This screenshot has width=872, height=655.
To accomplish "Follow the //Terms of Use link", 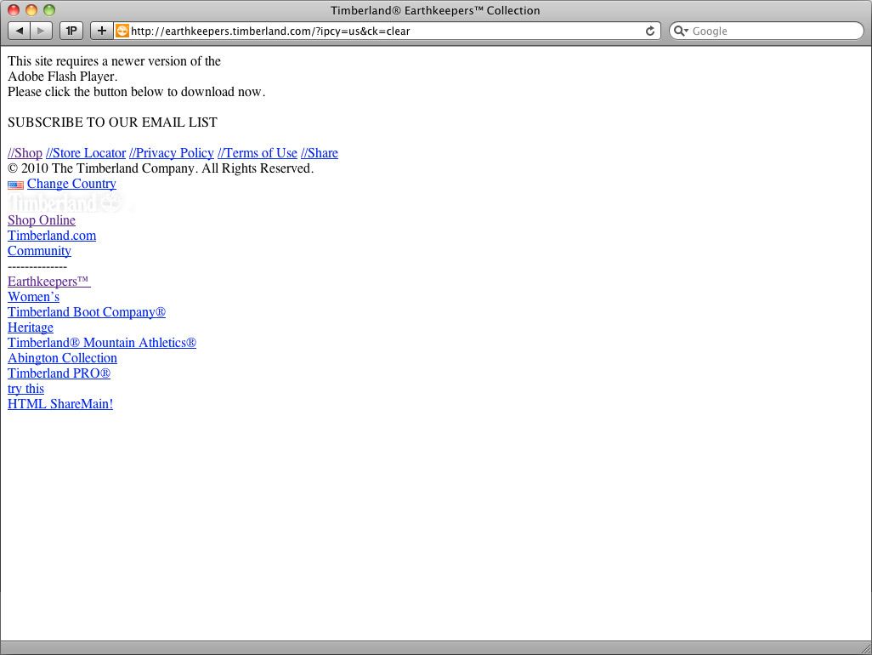I will tap(258, 153).
